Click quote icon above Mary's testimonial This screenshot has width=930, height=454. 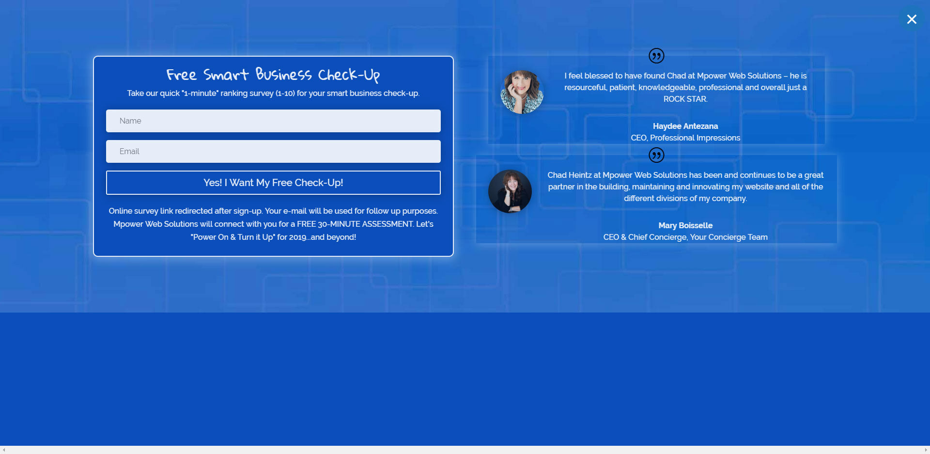(656, 155)
